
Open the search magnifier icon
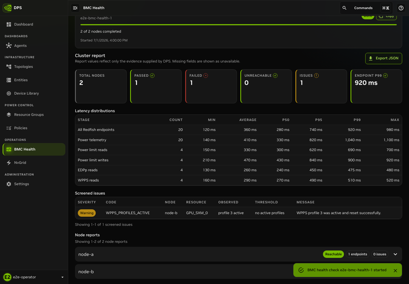(344, 8)
